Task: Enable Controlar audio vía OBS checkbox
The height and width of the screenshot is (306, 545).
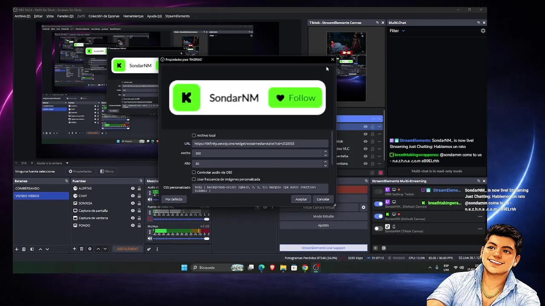Action: [x=194, y=173]
